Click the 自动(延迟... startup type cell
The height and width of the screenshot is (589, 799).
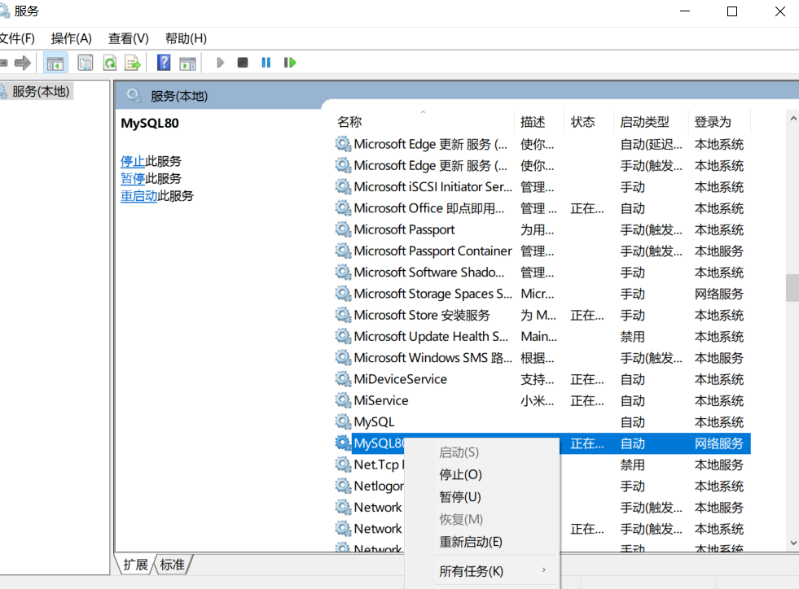click(651, 144)
